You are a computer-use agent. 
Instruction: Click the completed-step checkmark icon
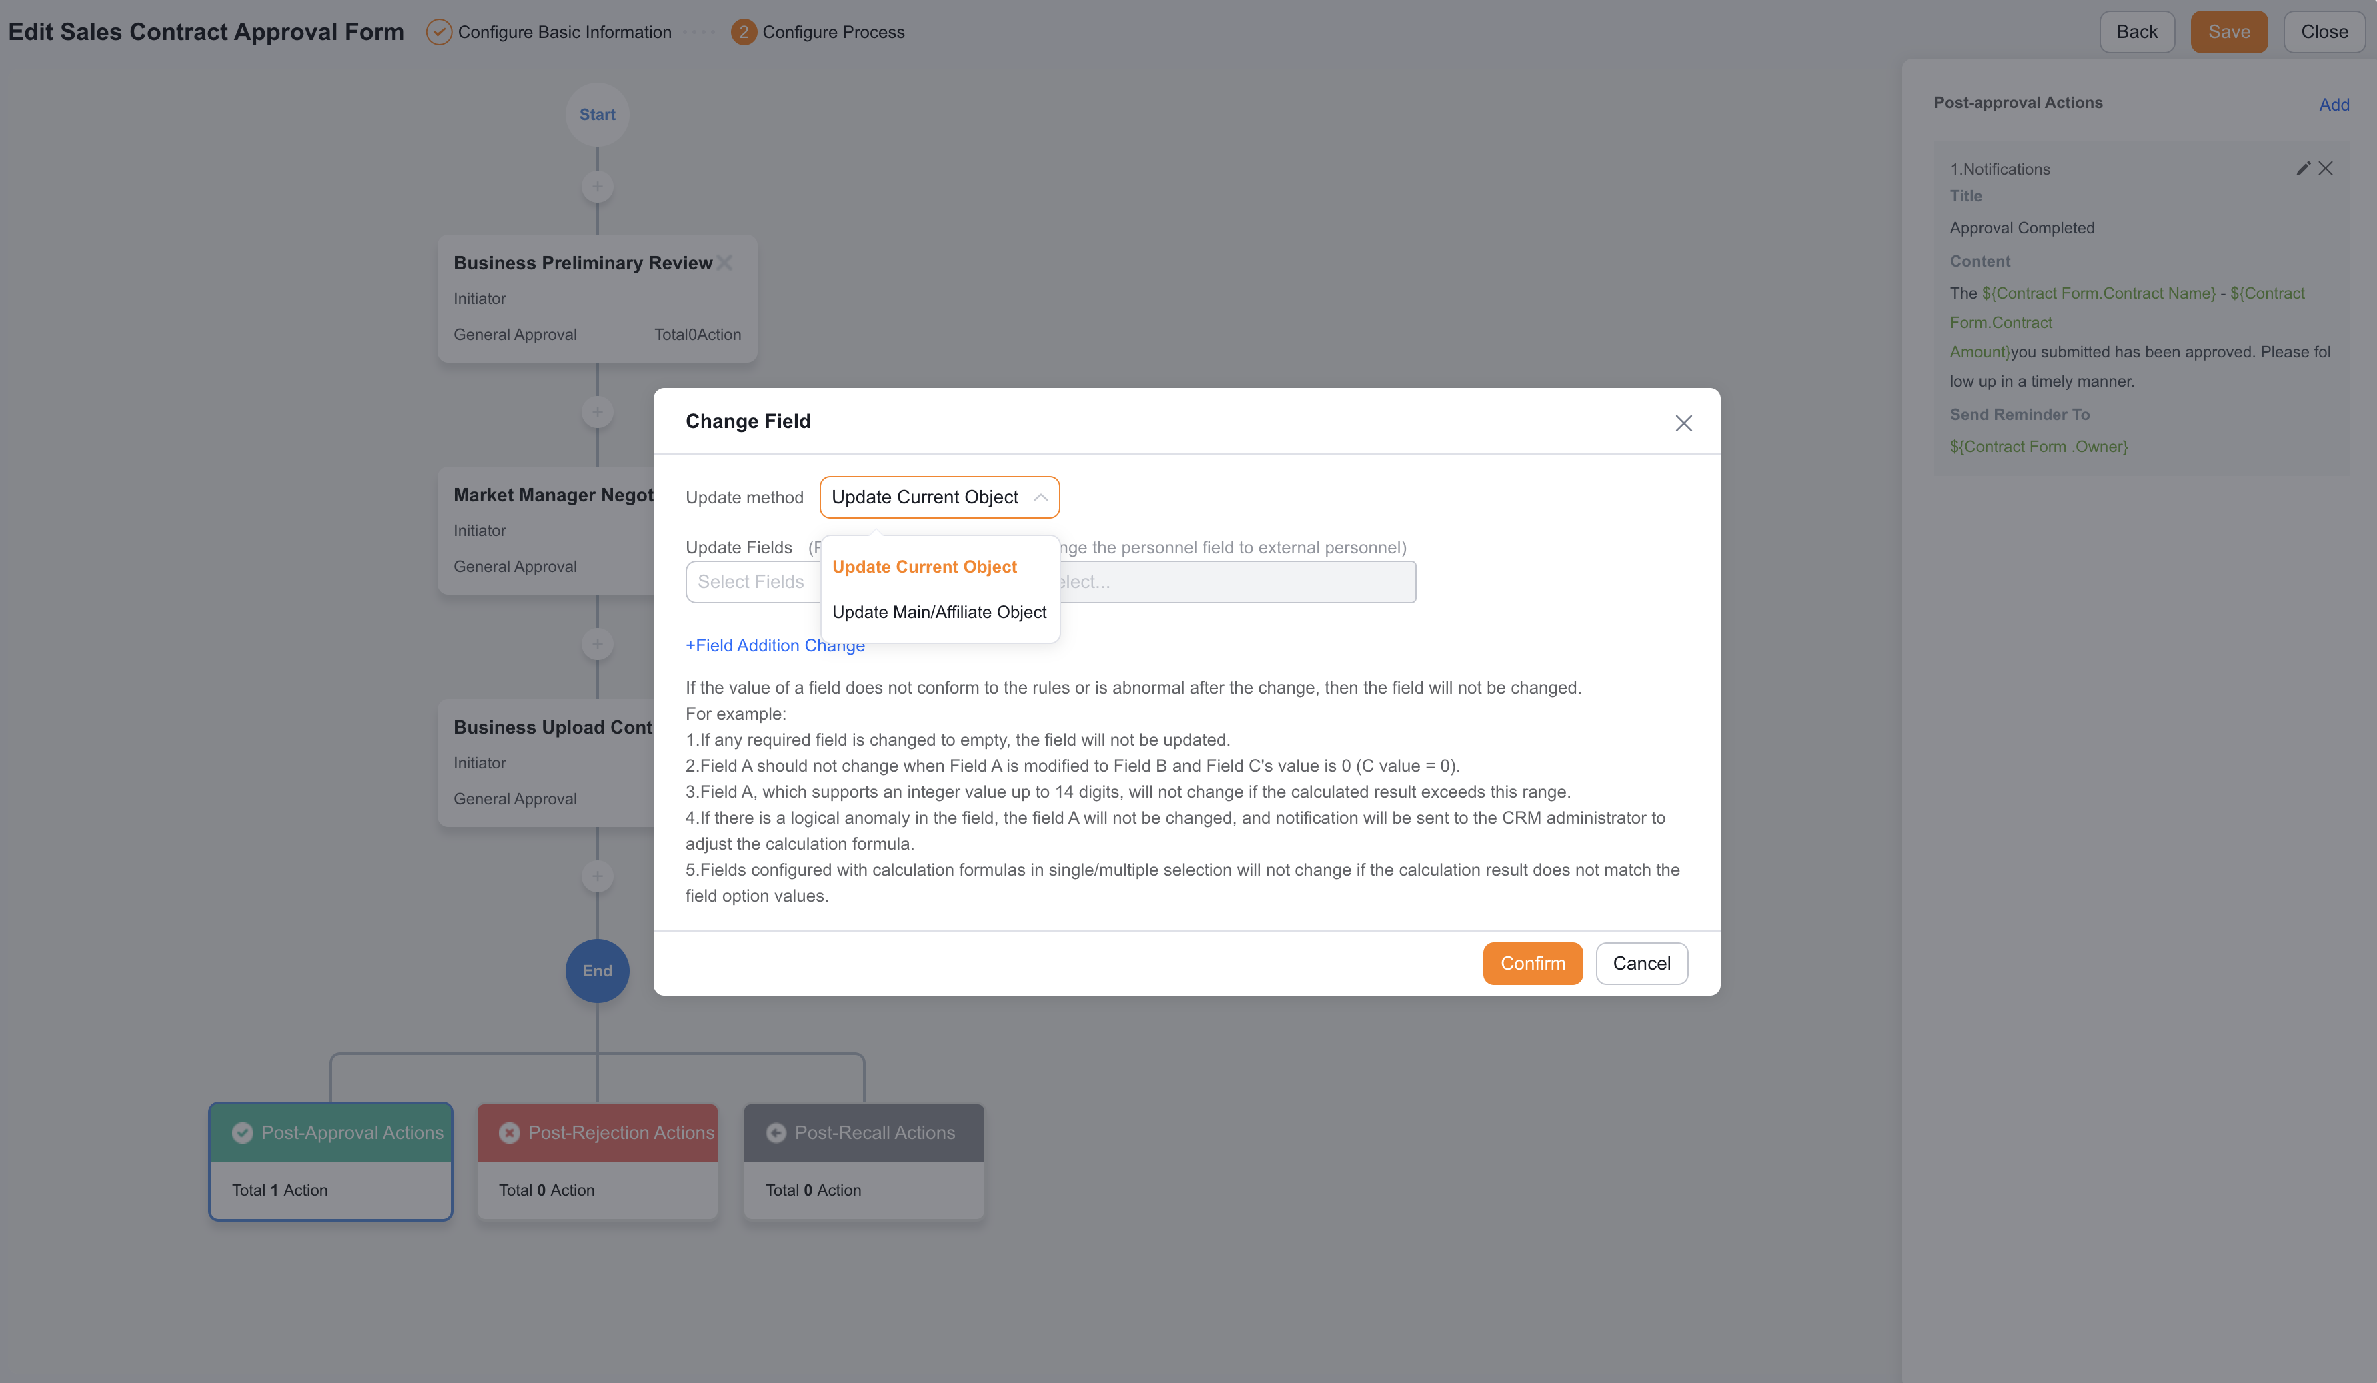(439, 32)
